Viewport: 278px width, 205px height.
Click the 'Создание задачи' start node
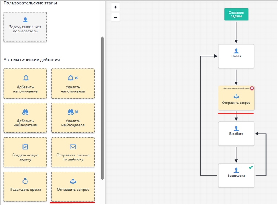pos(236,14)
